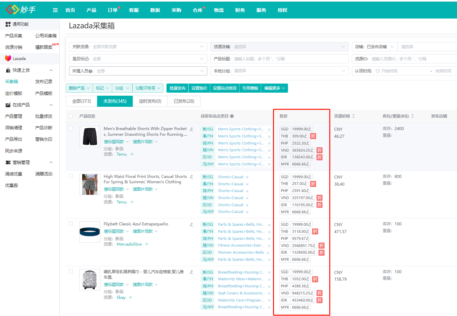Click the 产品标题 search input field
This screenshot has height=316, width=457.
pos(290,59)
